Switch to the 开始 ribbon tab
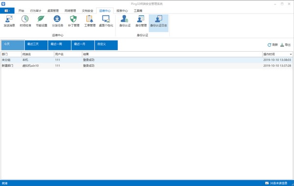The width and height of the screenshot is (294, 186). pos(21,11)
